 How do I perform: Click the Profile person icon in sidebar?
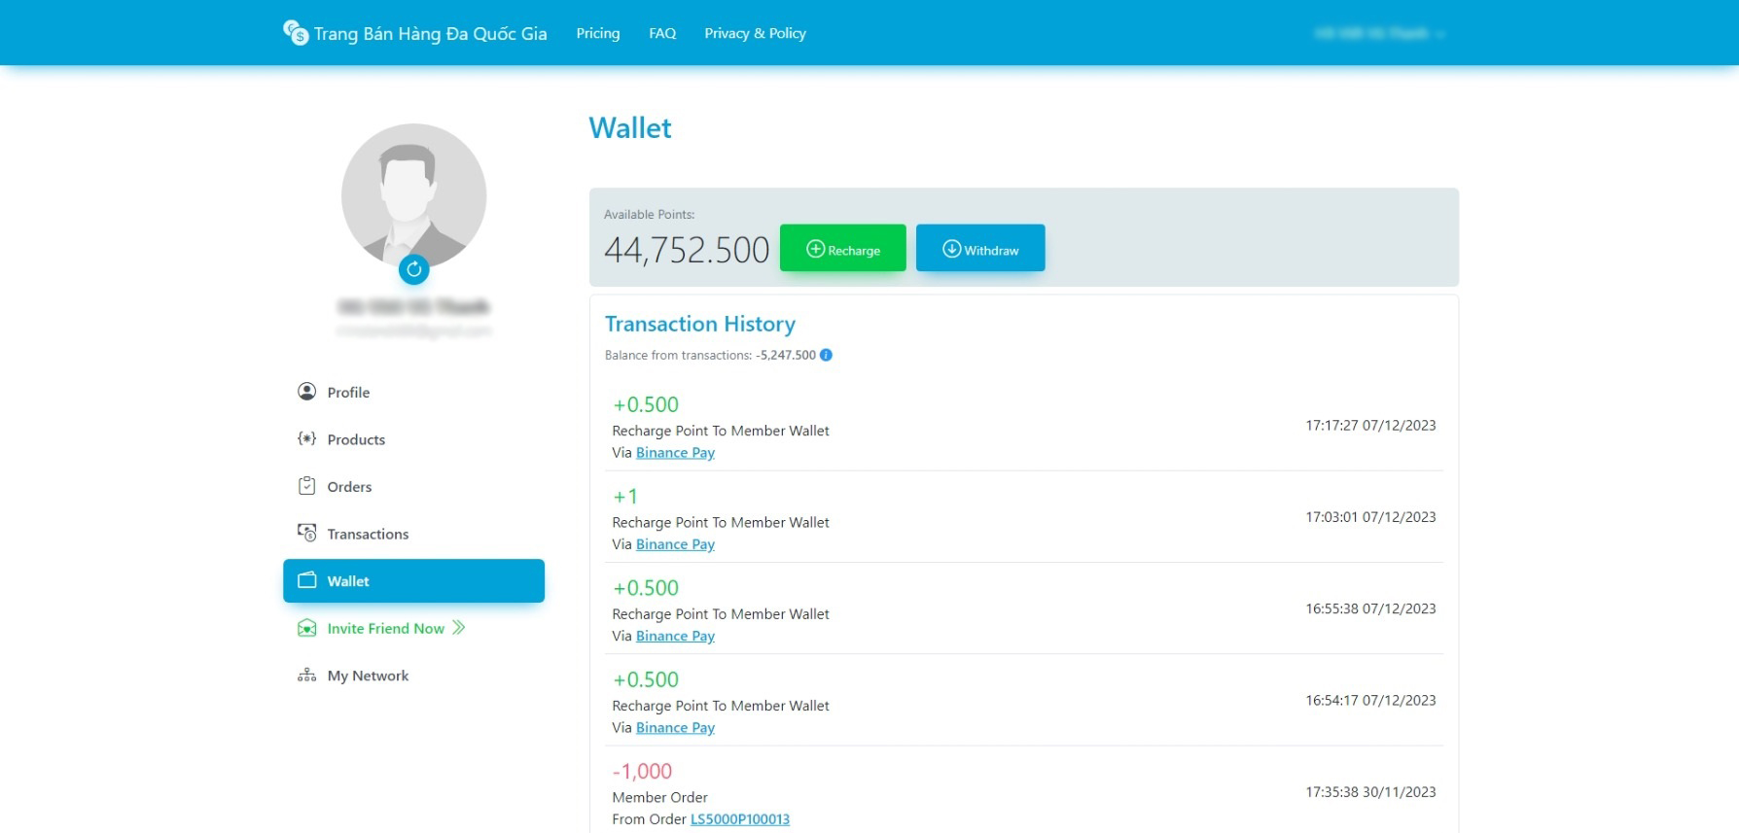(306, 392)
